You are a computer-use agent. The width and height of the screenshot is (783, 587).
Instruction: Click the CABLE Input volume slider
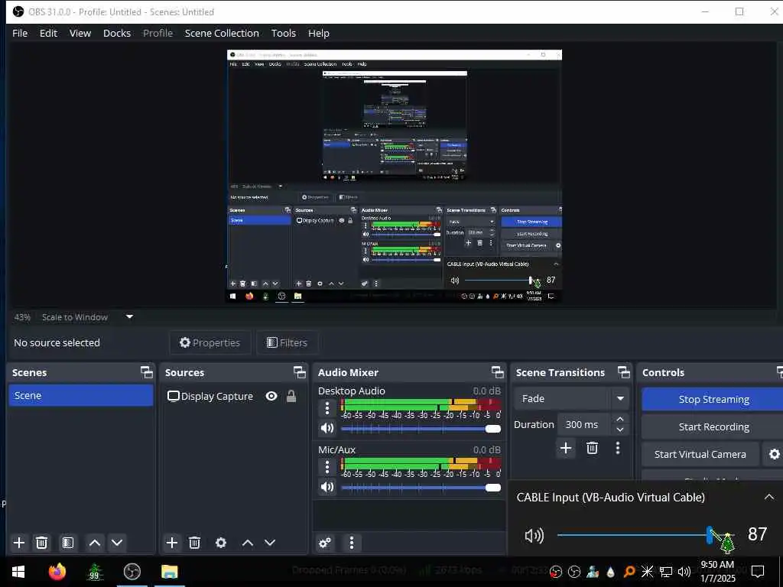[x=645, y=535]
